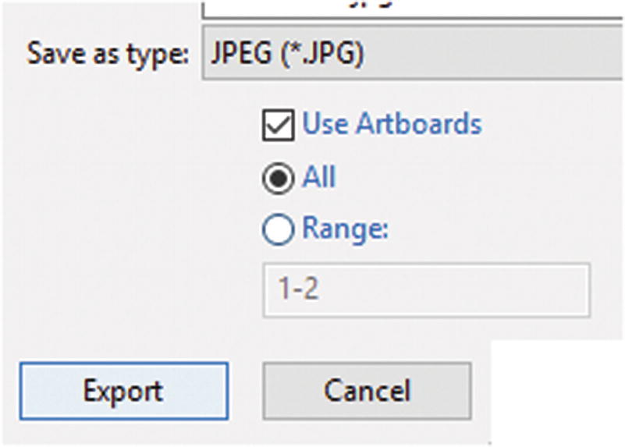Focus the artboard range text box

(426, 289)
